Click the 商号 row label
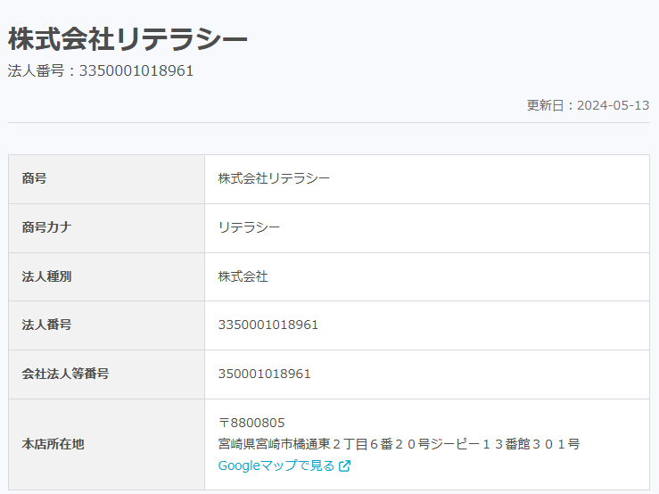659x494 pixels. [34, 178]
